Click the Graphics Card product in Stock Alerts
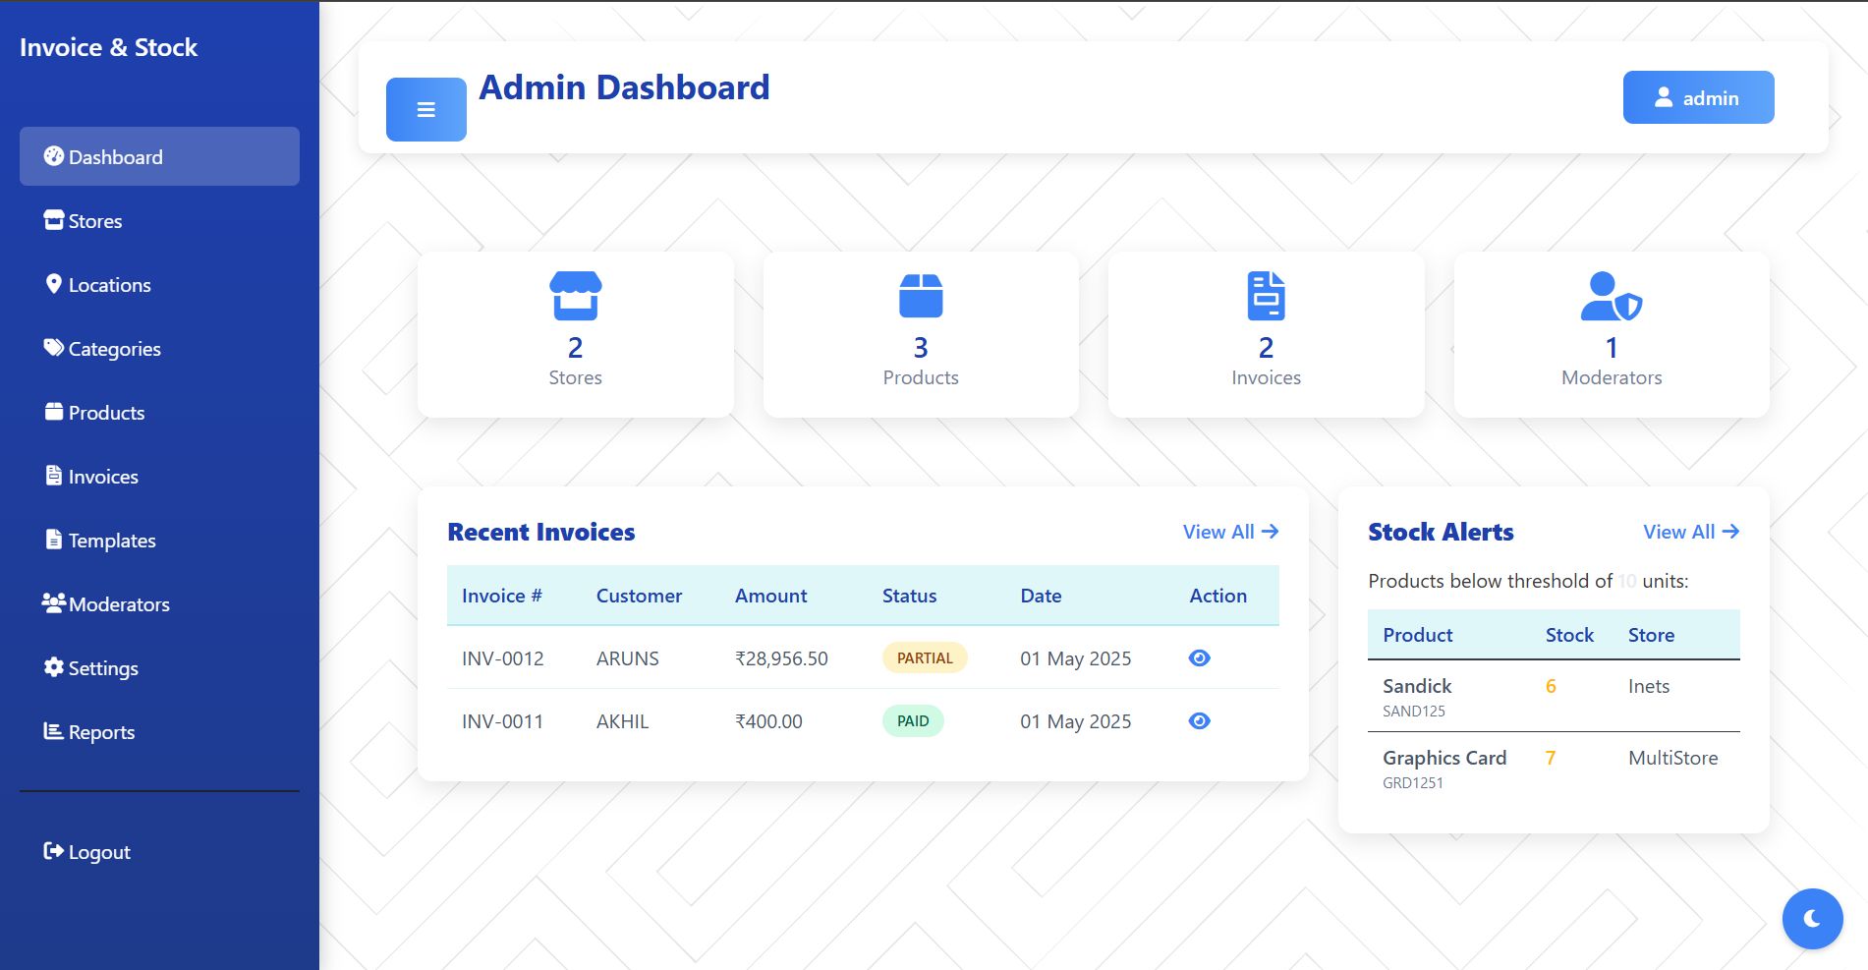The height and width of the screenshot is (970, 1868). click(1443, 758)
